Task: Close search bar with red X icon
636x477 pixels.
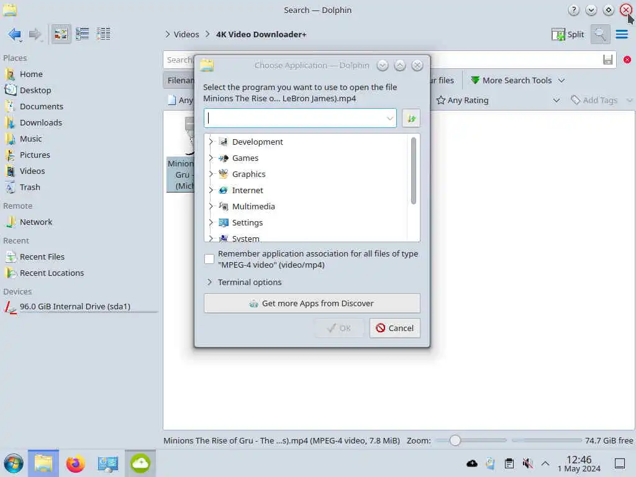Action: coord(627,60)
